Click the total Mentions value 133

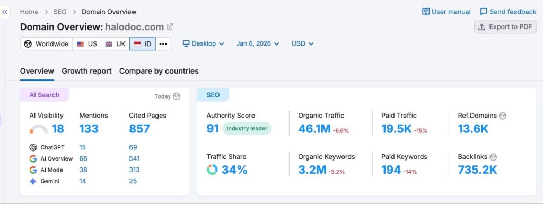89,129
